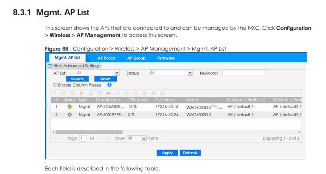Screen dimensions: 326x174
Task: Click the yellow circle toolbar icon
Action: coord(135,93)
